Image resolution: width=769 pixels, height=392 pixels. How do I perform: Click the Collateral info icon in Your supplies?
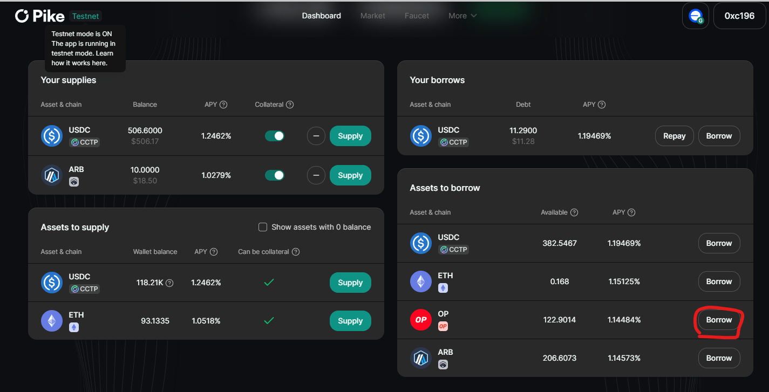pos(290,105)
